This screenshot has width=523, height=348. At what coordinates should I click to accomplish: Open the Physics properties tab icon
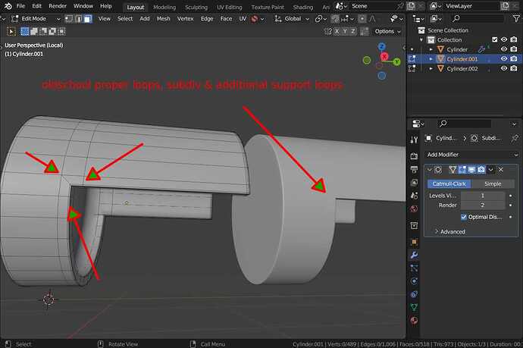click(x=414, y=281)
